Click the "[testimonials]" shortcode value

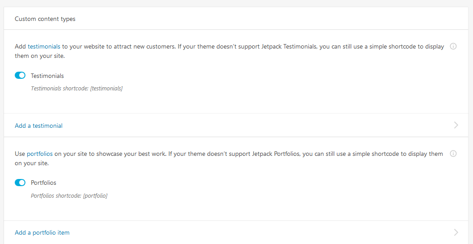pyautogui.click(x=106, y=89)
